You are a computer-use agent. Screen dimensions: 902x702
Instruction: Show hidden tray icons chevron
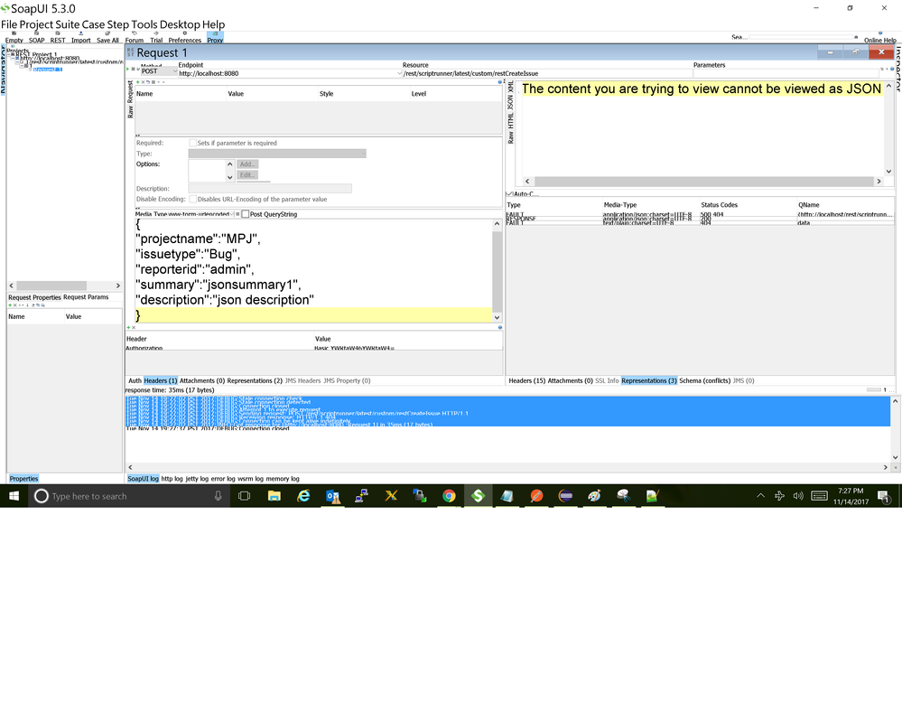tap(760, 496)
